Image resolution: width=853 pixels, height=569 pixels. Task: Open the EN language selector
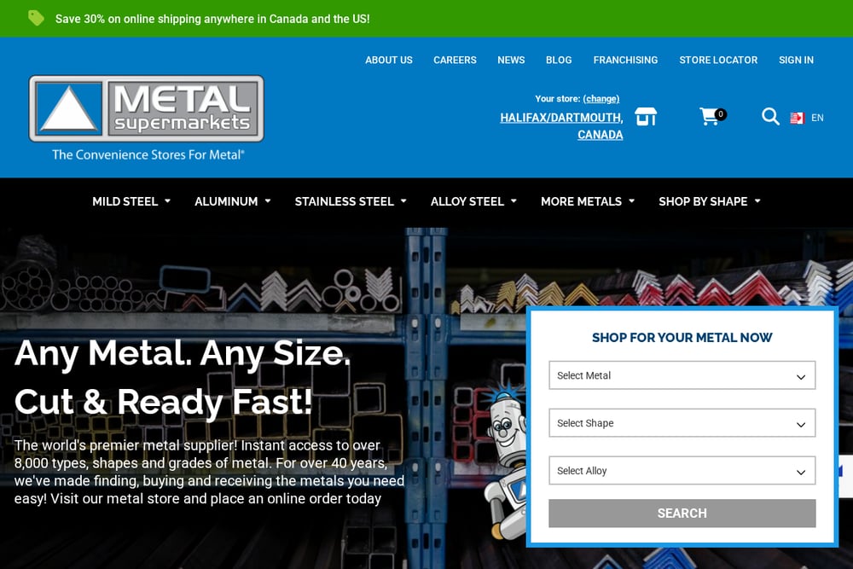click(817, 118)
